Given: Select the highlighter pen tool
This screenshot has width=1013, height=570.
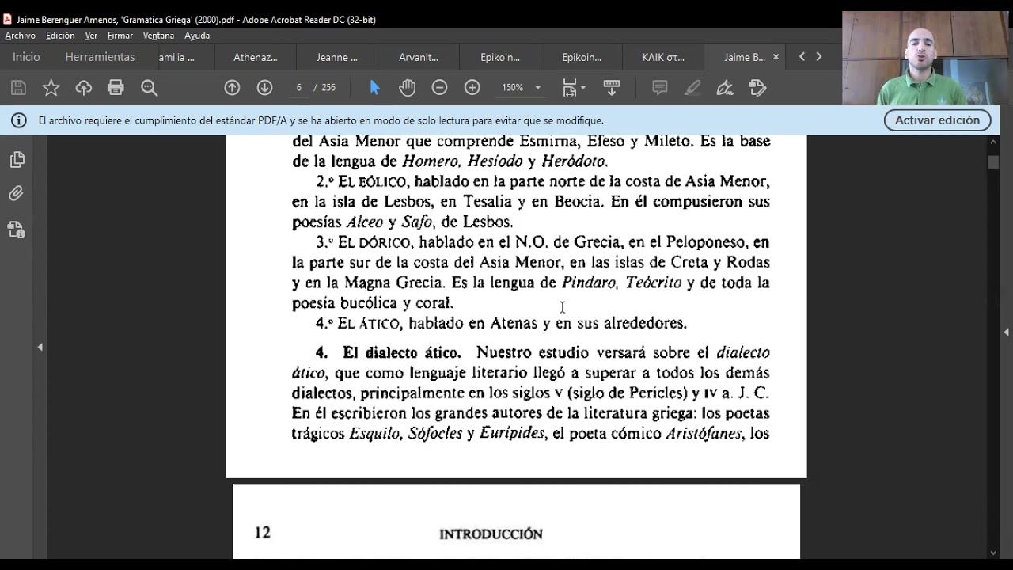Looking at the screenshot, I should 692,88.
